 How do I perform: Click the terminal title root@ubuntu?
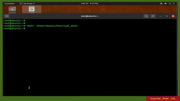pyautogui.click(x=90, y=16)
